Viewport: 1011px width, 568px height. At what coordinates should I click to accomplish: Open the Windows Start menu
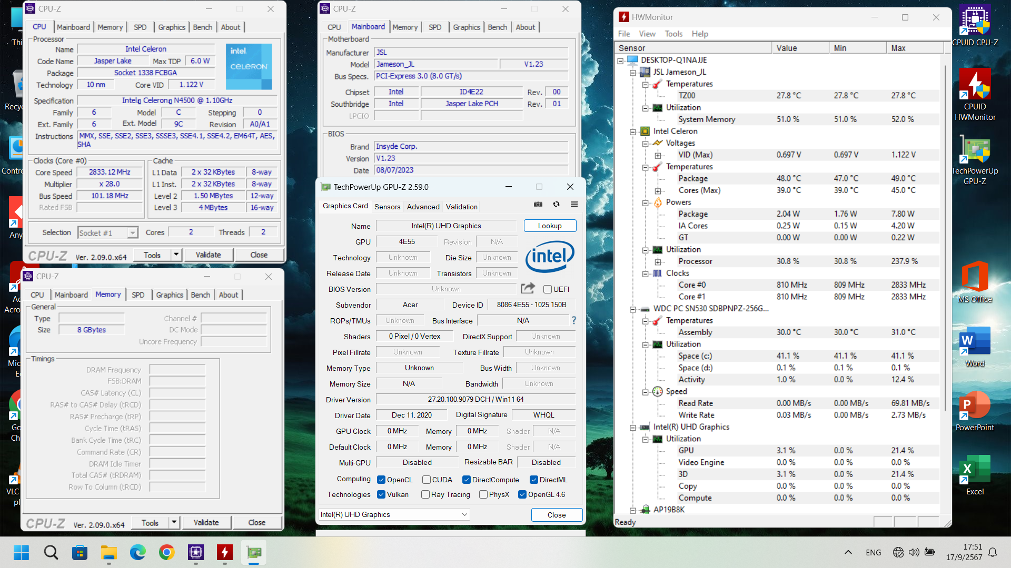coord(22,552)
